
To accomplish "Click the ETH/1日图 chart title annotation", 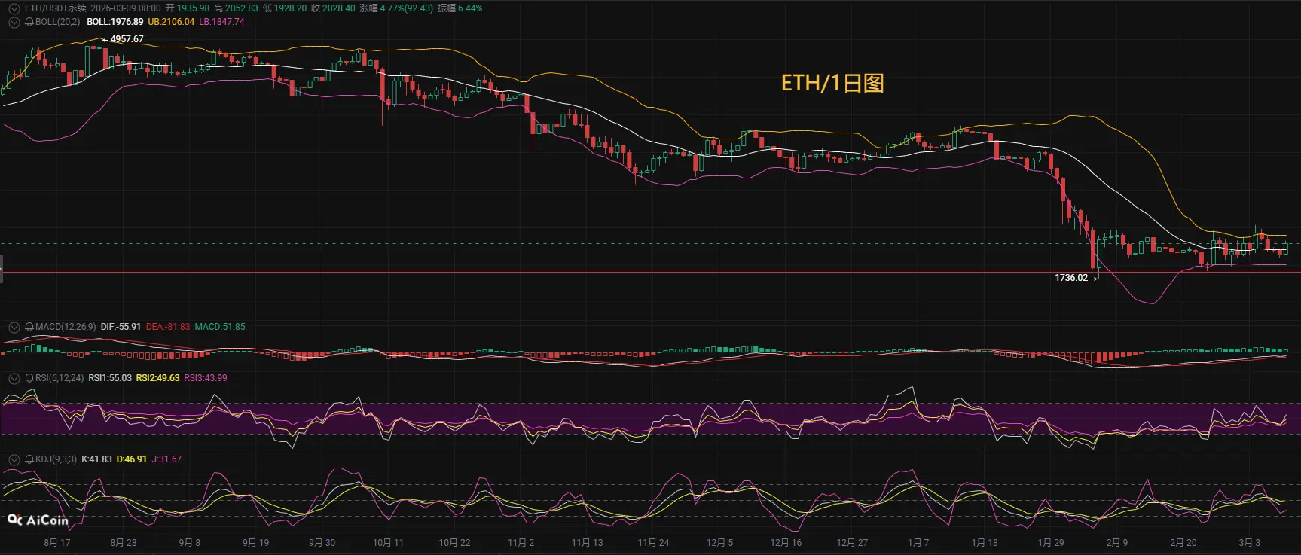I will [832, 83].
